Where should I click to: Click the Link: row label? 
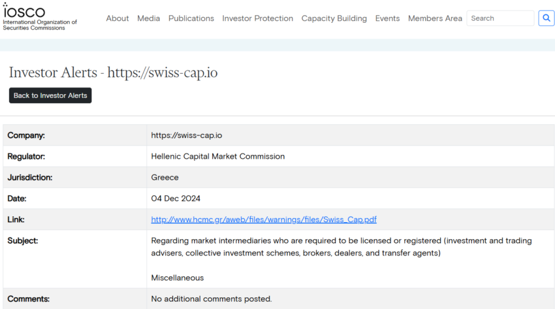pos(16,220)
